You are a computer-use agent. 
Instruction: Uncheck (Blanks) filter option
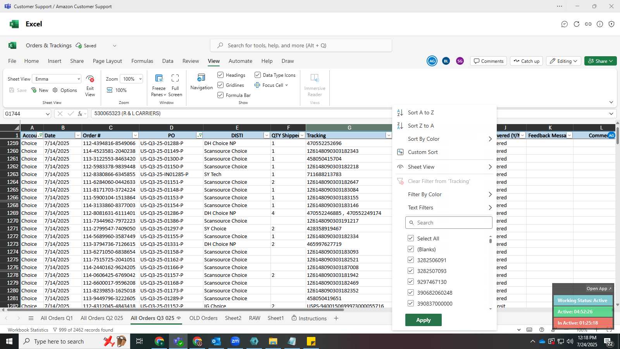tap(411, 249)
